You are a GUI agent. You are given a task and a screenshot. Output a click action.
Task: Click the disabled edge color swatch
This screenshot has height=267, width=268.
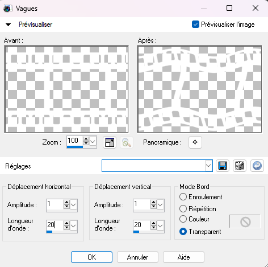pyautogui.click(x=245, y=221)
